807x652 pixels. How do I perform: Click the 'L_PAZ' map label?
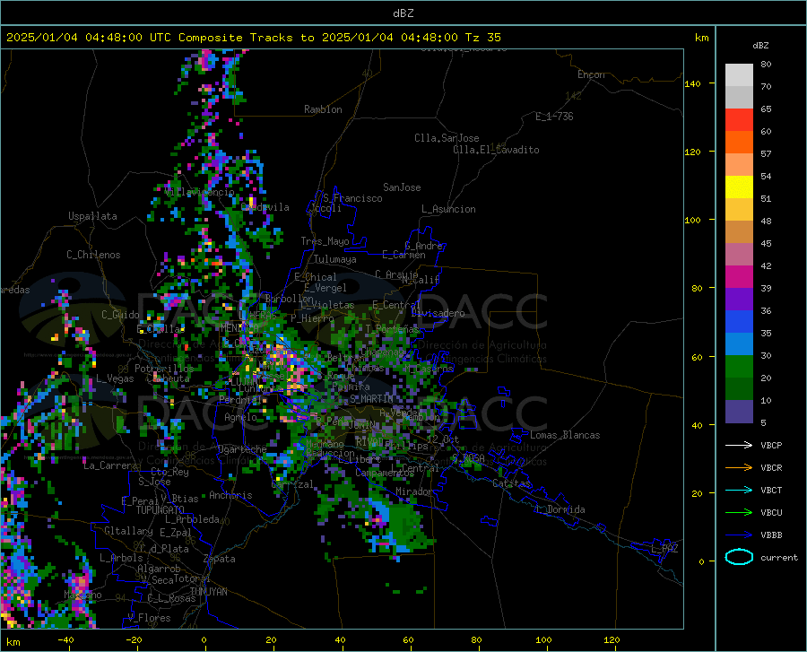(x=664, y=549)
